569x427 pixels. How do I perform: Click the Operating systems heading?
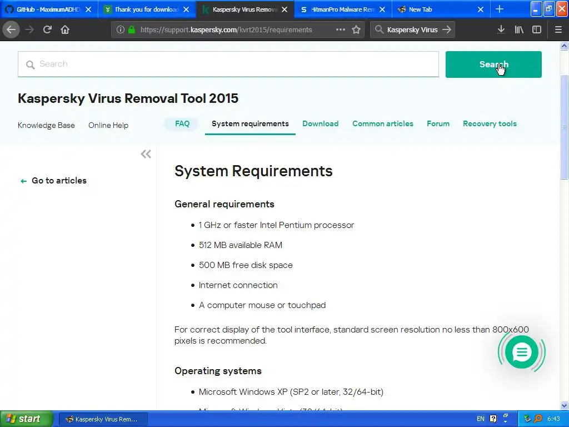(218, 371)
